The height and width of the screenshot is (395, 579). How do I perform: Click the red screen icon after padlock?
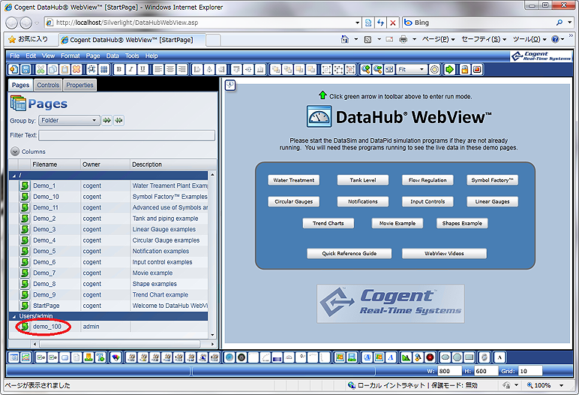tap(477, 69)
